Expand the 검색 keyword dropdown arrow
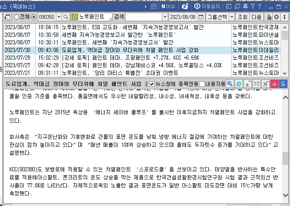290x206 pixels. click(x=165, y=17)
